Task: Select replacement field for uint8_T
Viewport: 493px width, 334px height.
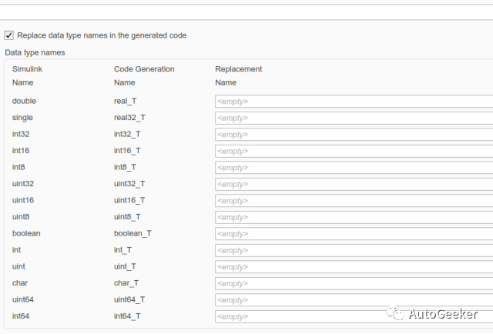Action: pos(353,217)
